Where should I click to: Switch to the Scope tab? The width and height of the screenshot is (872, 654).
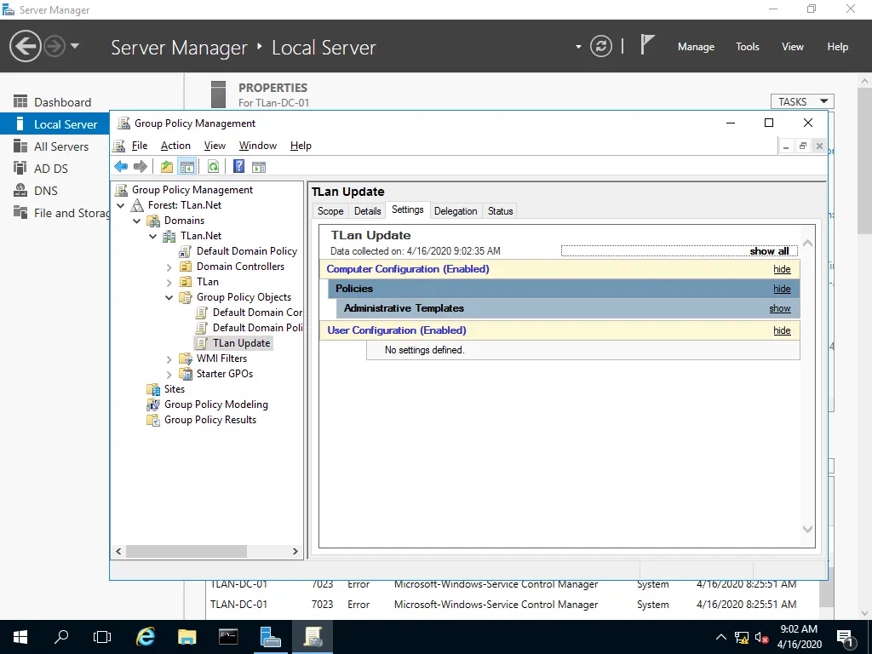pyautogui.click(x=330, y=211)
